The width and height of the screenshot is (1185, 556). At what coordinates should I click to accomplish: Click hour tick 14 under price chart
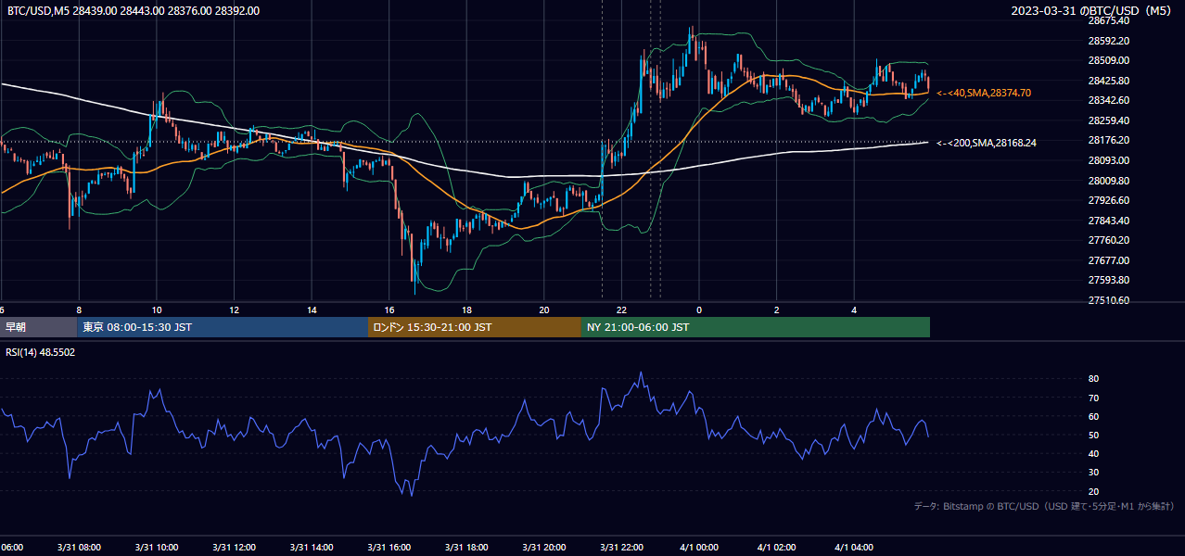tap(312, 310)
